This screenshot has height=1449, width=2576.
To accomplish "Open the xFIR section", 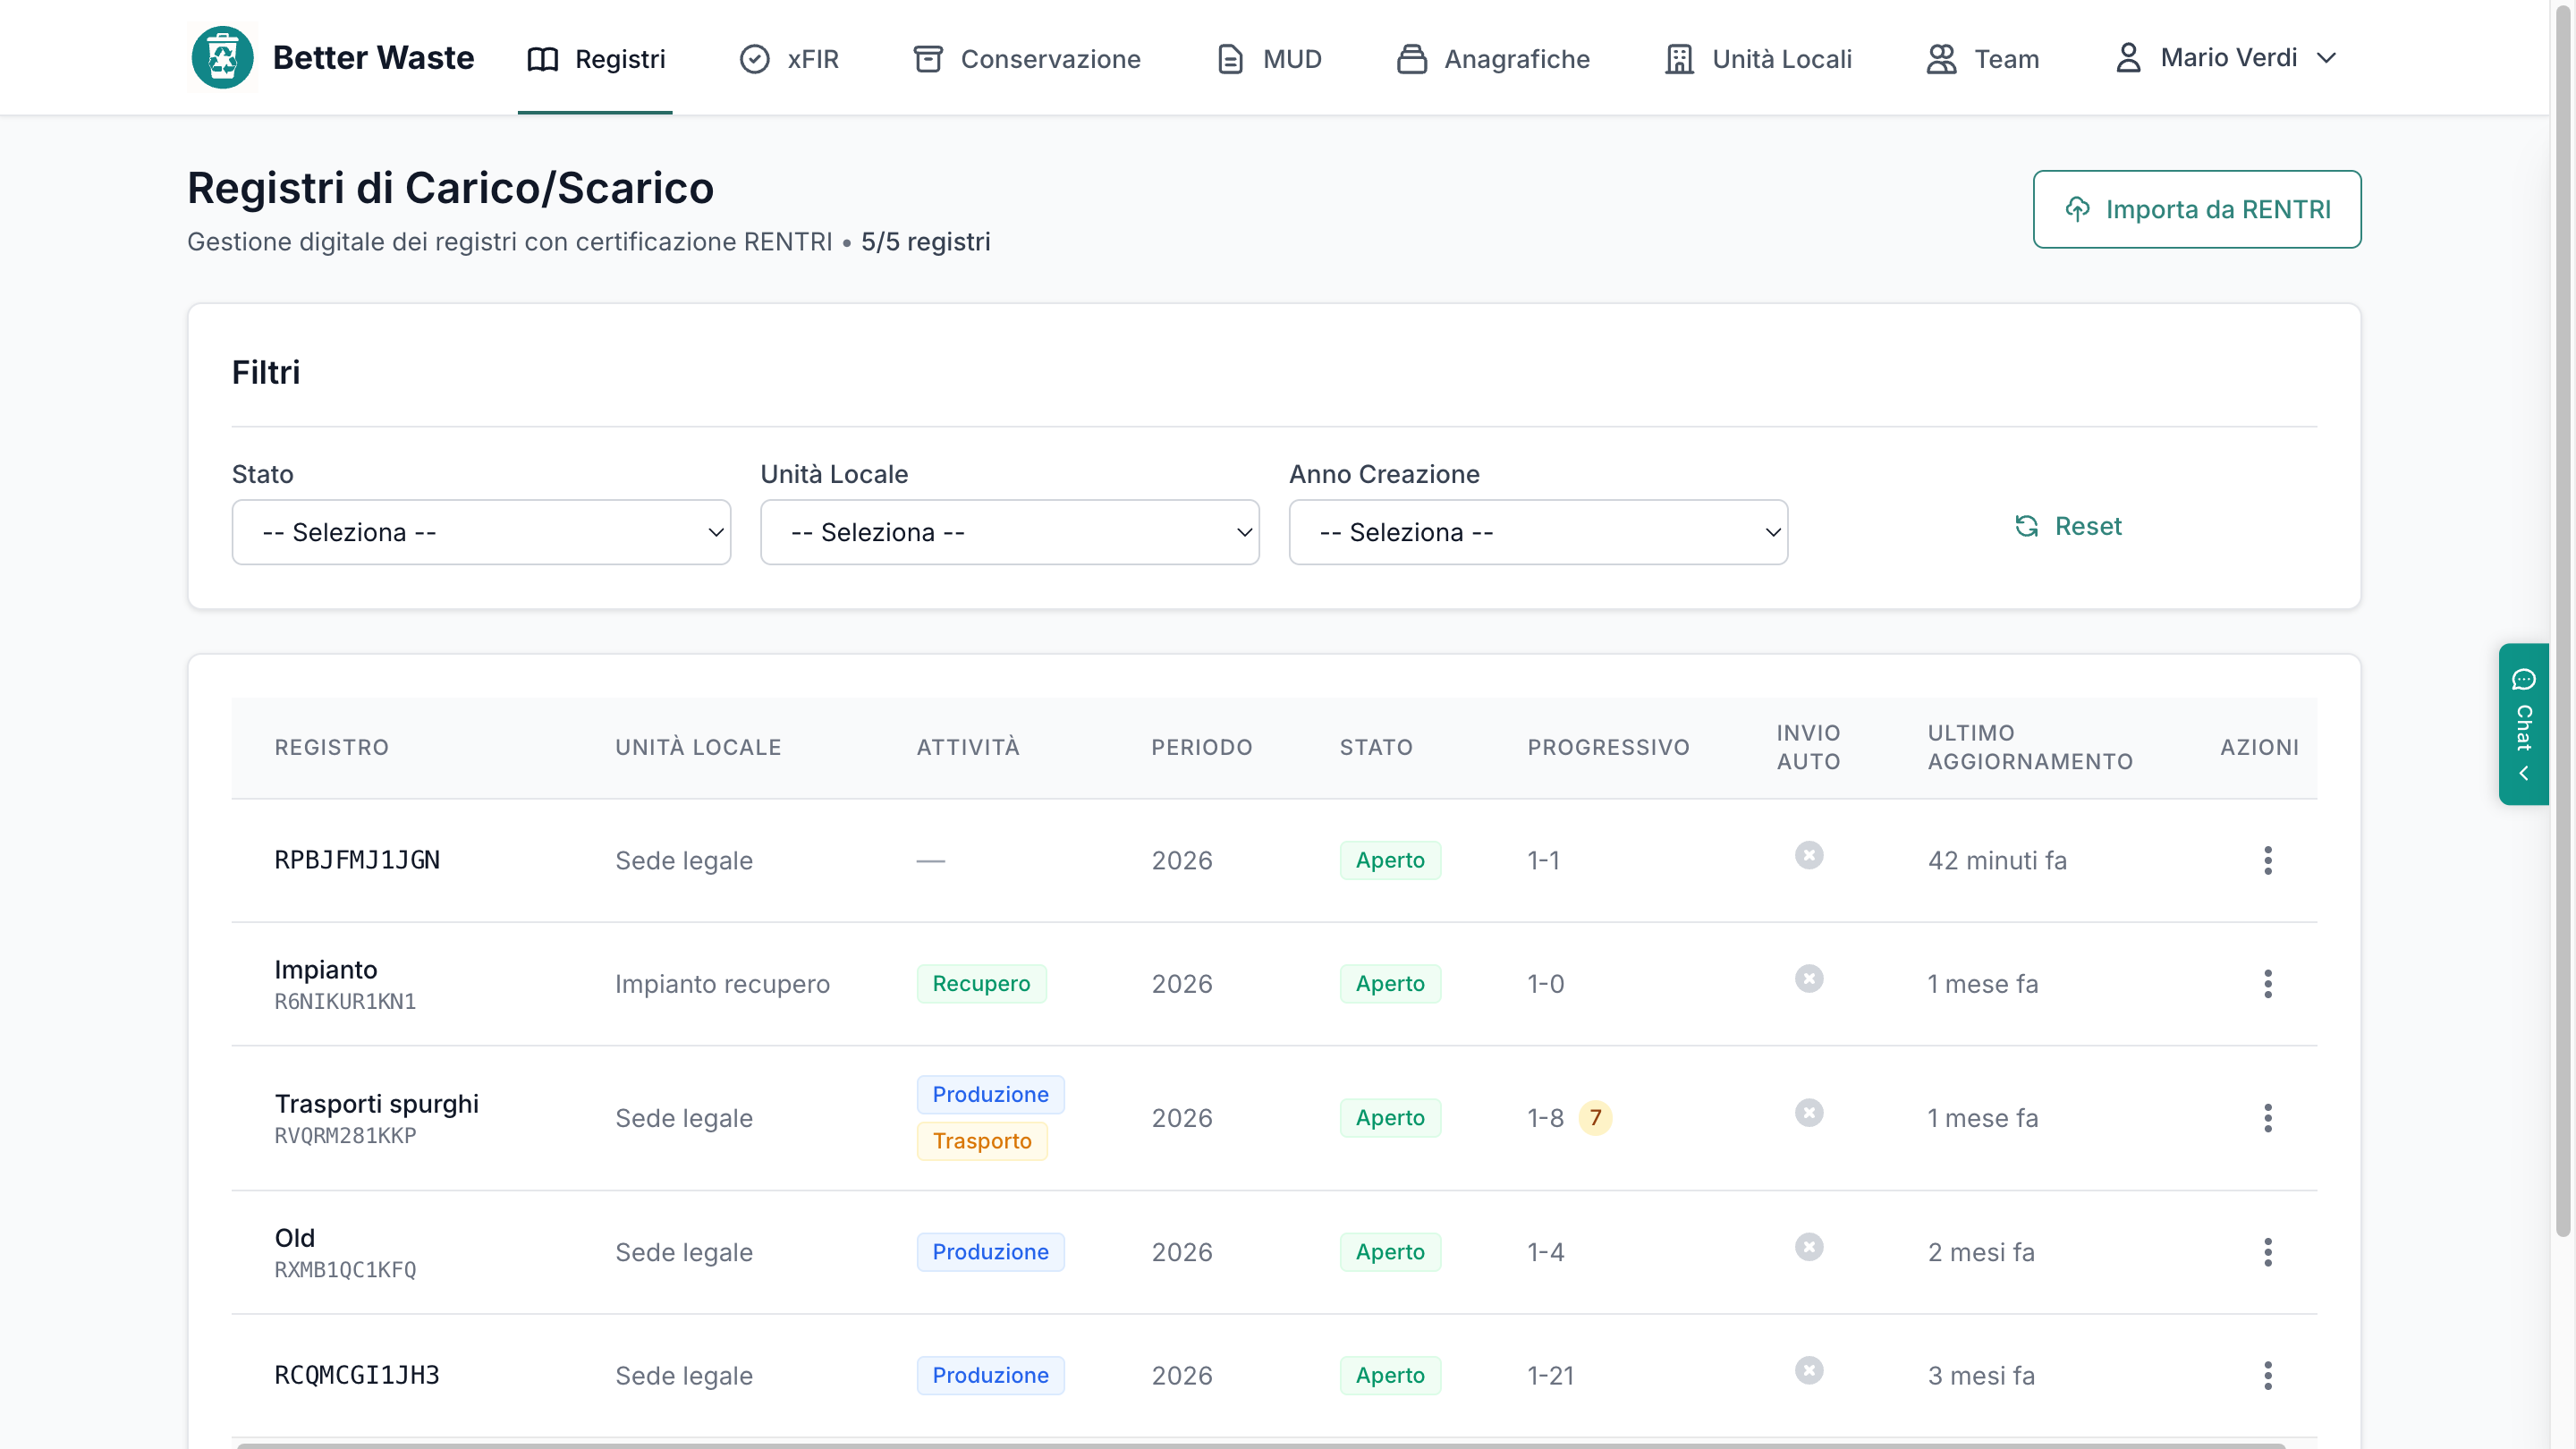I will click(x=789, y=59).
